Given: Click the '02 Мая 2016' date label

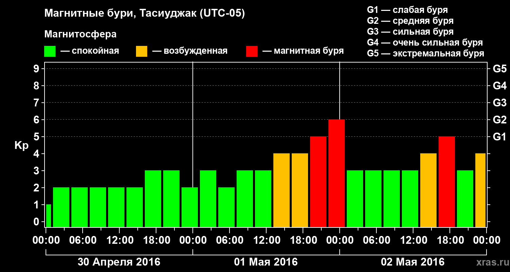Looking at the screenshot, I should tap(413, 262).
